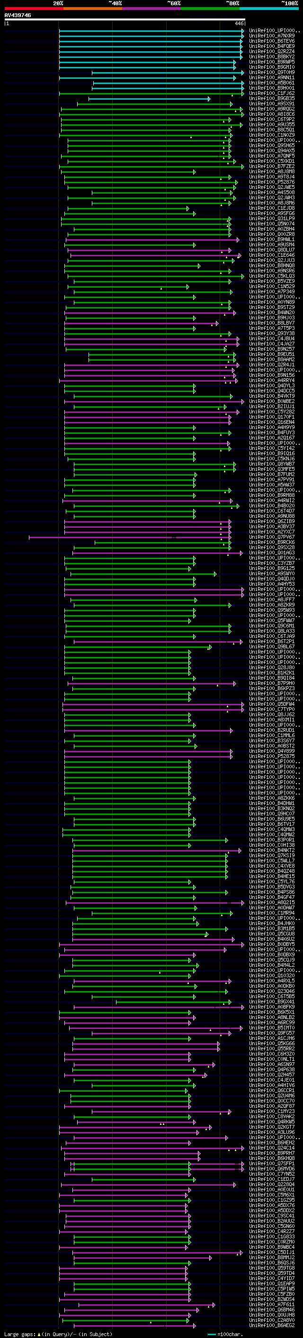Viewport: 303px width, 1338px height.
Task: Click the white query sequence bar
Action: coord(125,20)
